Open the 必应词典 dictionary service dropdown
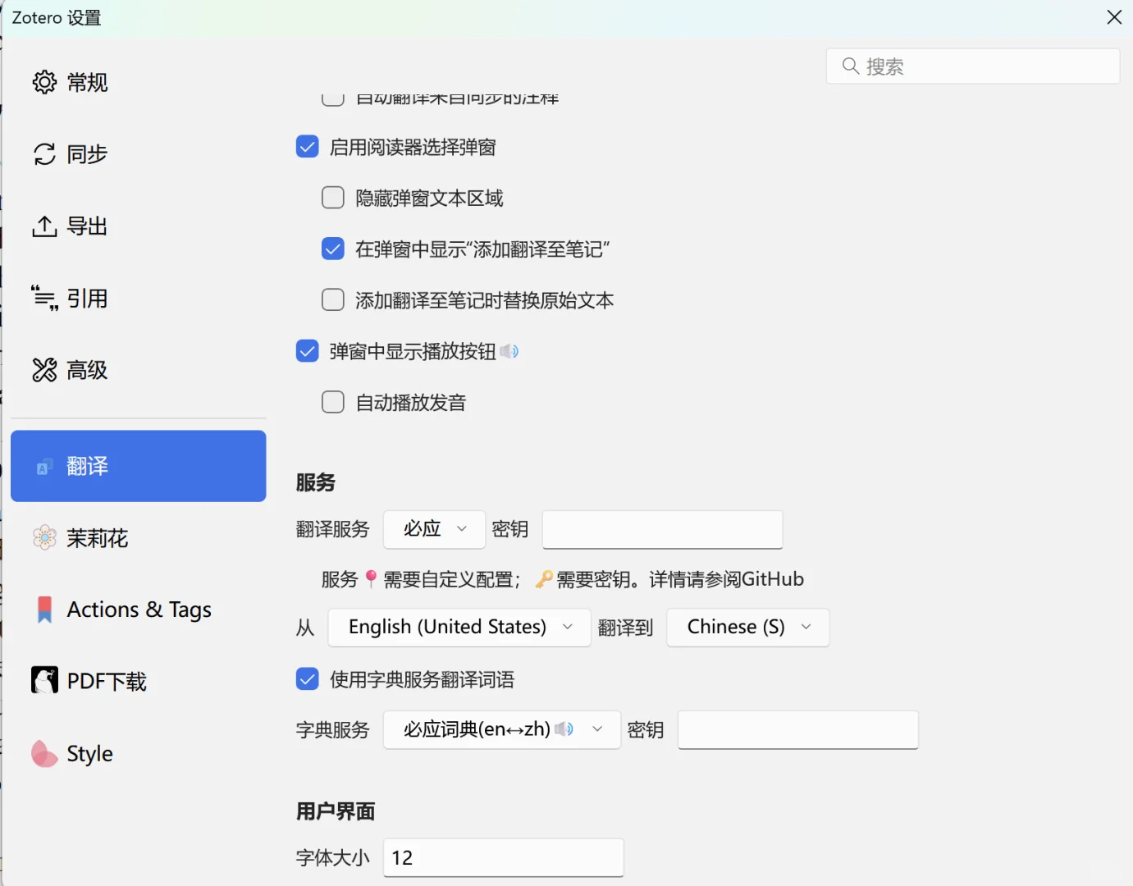 coord(501,729)
